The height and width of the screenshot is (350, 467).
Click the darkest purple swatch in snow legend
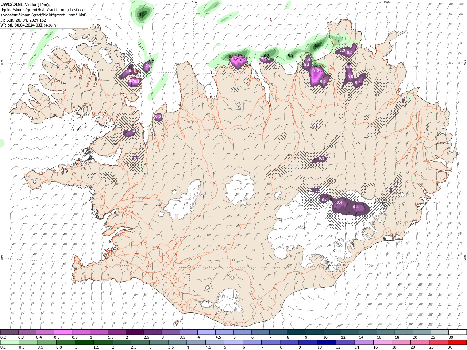point(135,332)
